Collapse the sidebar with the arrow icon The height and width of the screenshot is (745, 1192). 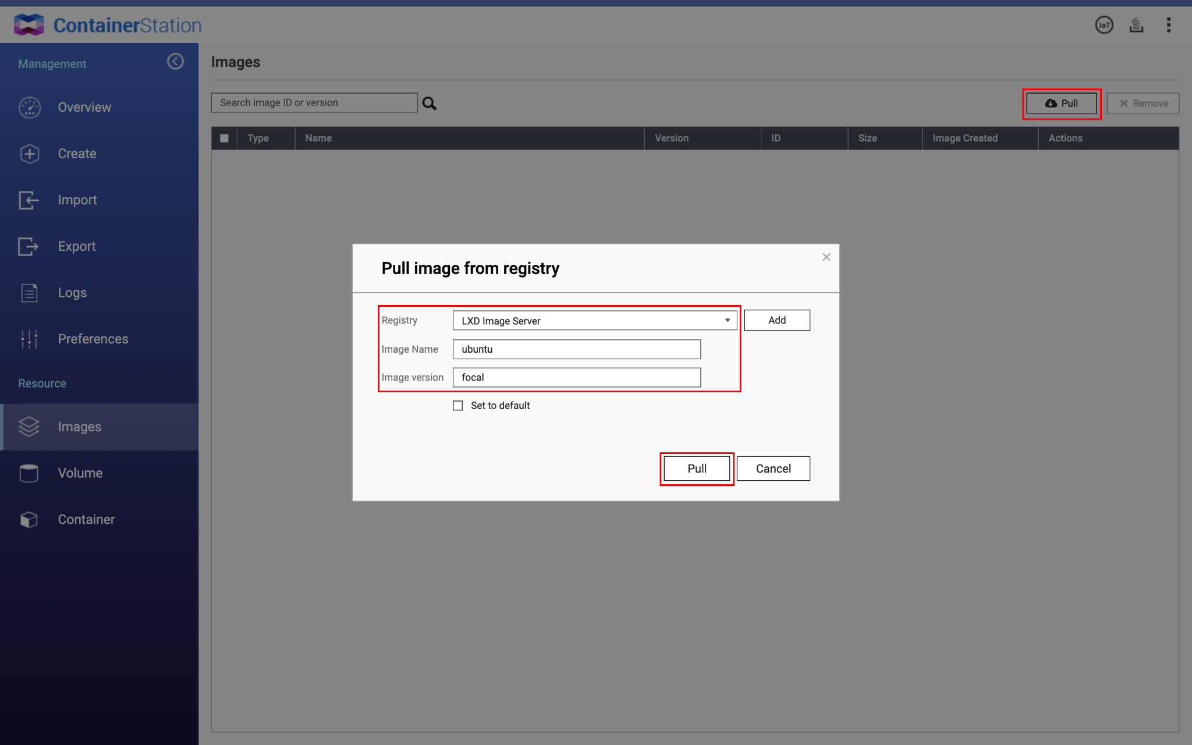point(175,62)
